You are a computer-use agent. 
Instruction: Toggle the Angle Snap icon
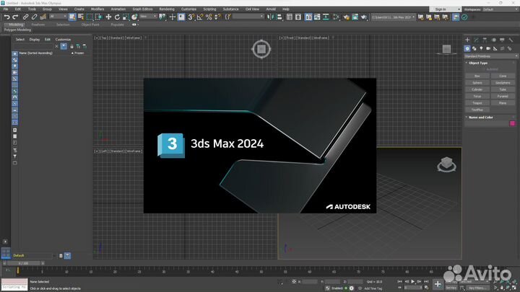(x=199, y=17)
